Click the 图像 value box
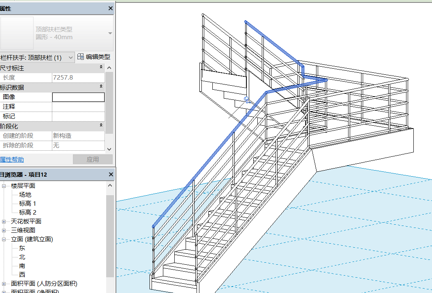432x293 pixels. coord(78,97)
